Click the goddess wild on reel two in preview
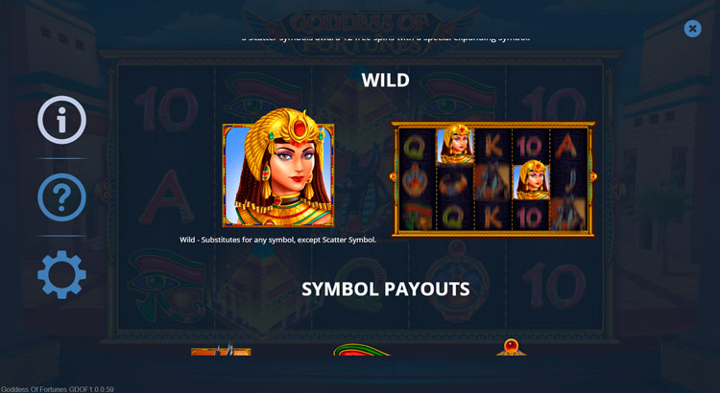The height and width of the screenshot is (393, 720). click(455, 146)
